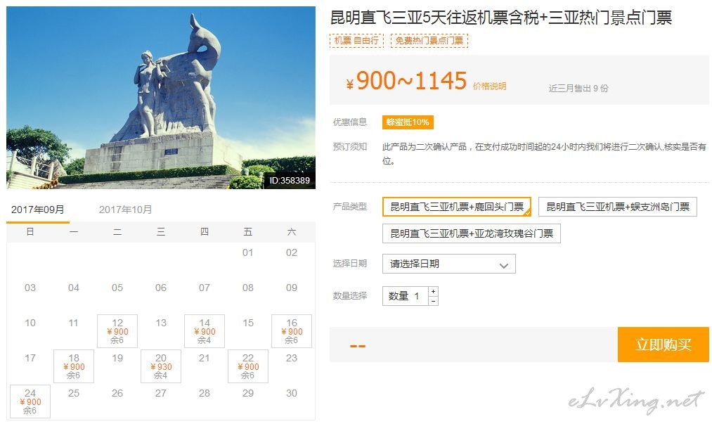The image size is (712, 424).
Task: Click the unavailable date 13 in calendar
Action: (161, 323)
